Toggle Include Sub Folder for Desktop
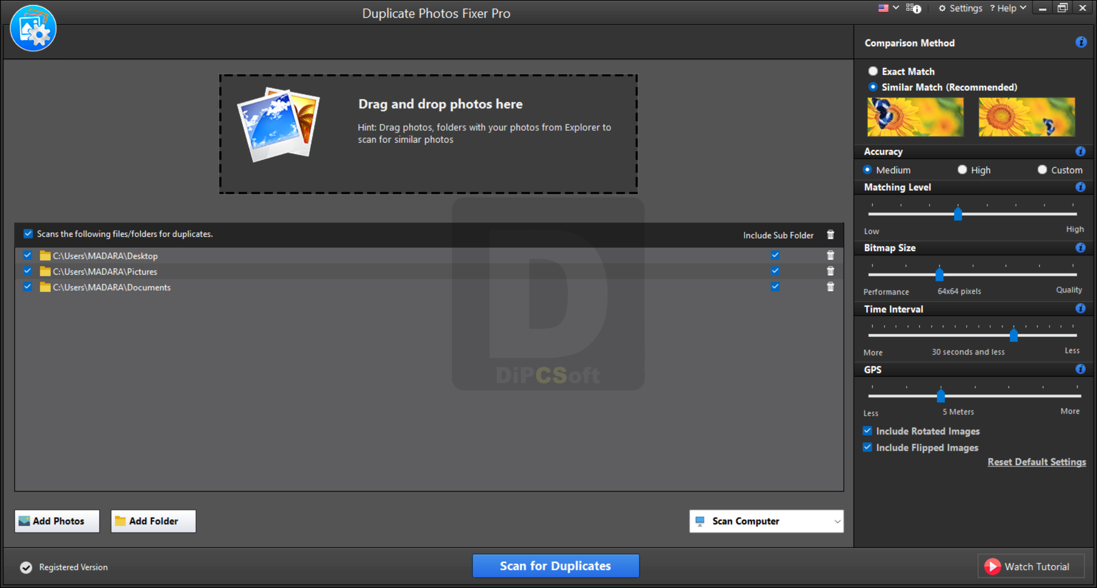Screen dimensions: 1097x588 [x=775, y=255]
